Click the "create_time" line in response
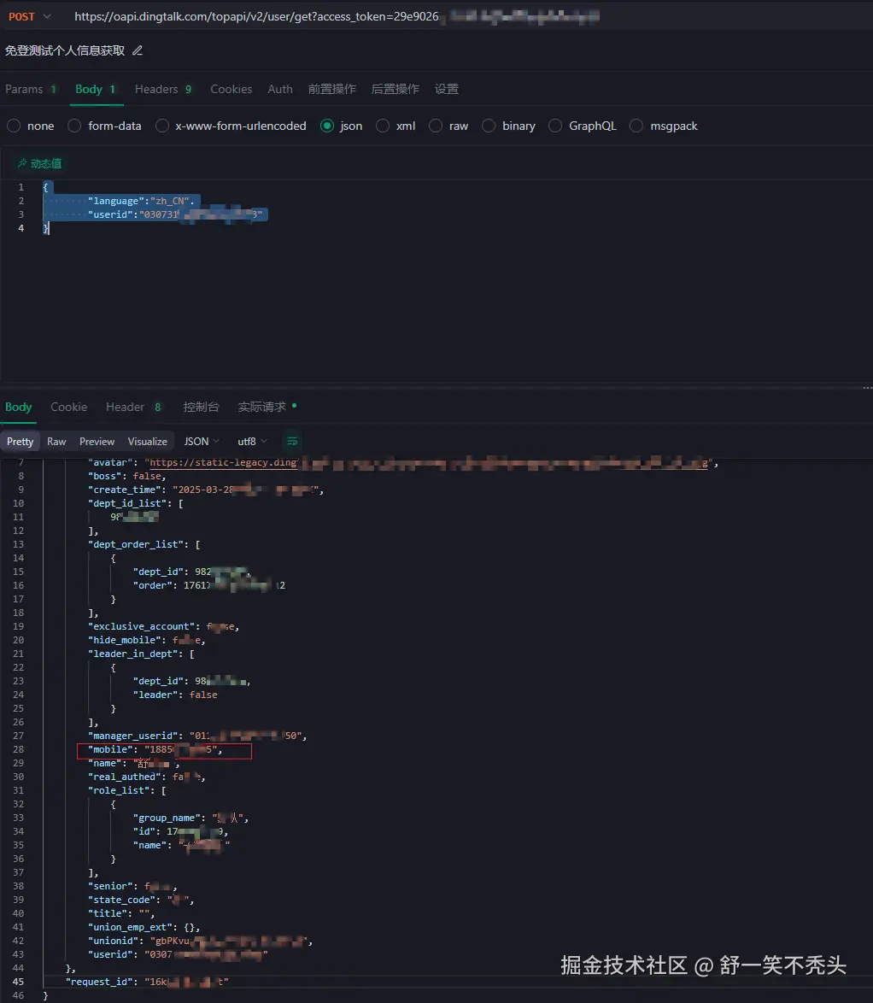Viewport: 873px width, 1003px height. tap(205, 490)
